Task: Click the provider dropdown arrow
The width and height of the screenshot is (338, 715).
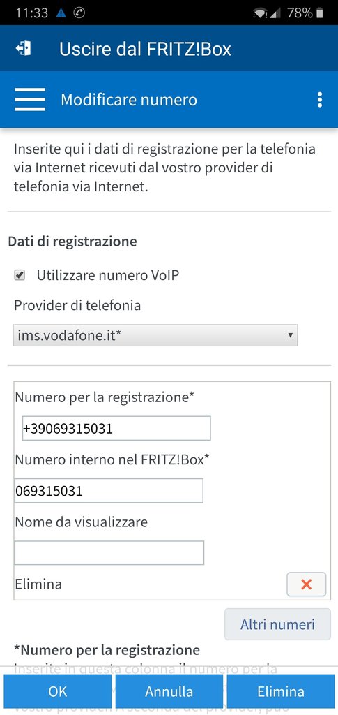Action: point(290,335)
